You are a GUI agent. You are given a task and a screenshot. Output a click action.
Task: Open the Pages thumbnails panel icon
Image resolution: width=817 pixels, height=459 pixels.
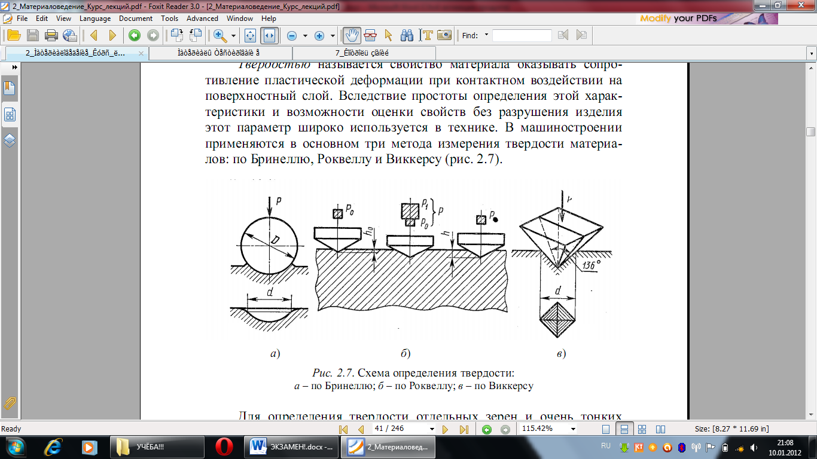[x=10, y=115]
